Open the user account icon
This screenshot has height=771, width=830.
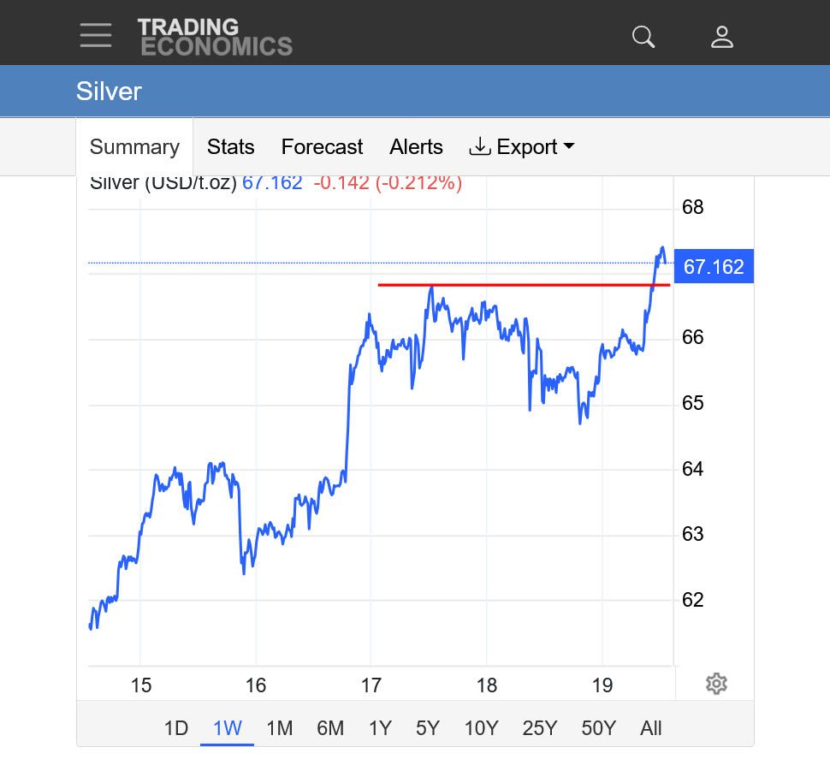tap(722, 36)
